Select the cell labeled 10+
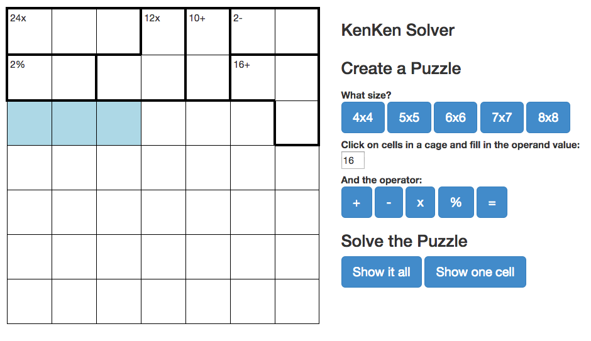This screenshot has width=591, height=341. pyautogui.click(x=207, y=31)
